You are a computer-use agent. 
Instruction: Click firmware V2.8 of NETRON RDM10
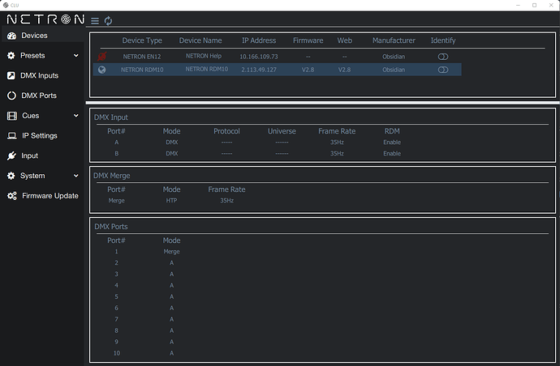click(x=308, y=70)
